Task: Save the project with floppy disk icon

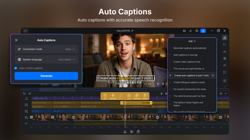Action: (x=197, y=31)
